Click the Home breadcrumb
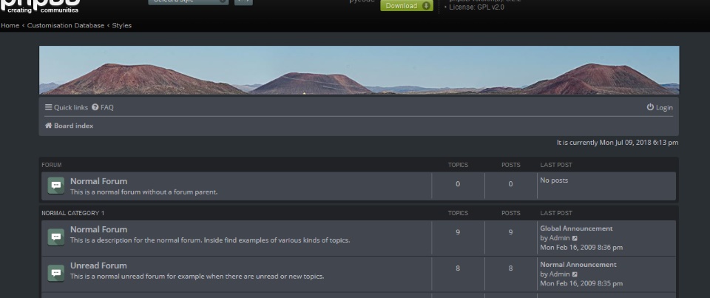Viewport: 710px width, 298px height. point(10,25)
